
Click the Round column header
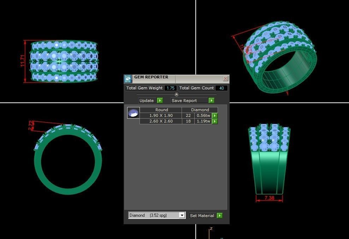[x=161, y=110]
